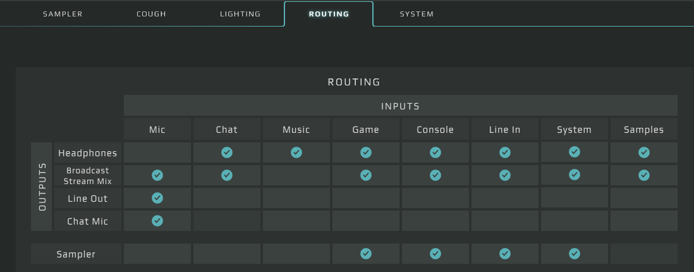The height and width of the screenshot is (272, 694).
Task: Uncheck Mic routing to Line Out
Action: click(157, 198)
